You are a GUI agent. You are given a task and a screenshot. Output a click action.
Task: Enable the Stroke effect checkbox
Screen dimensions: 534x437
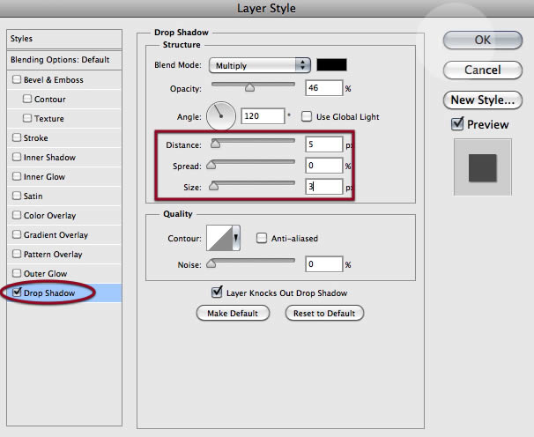(17, 137)
